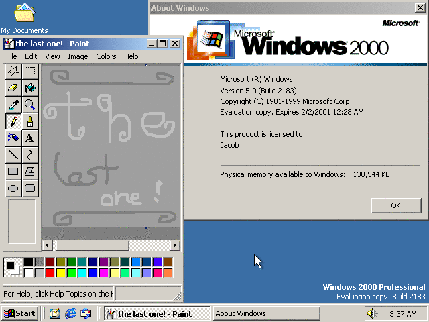Minimize the Paint window
Viewport: 429px width, 322px height.
pos(152,44)
